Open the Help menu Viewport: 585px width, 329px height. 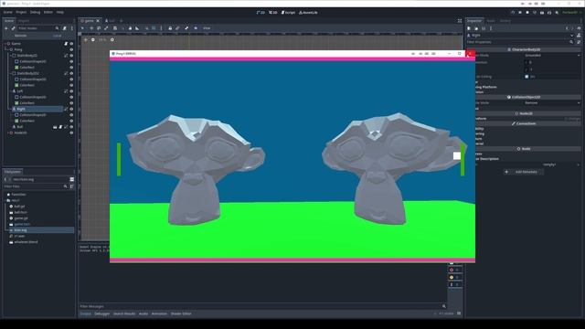point(60,12)
